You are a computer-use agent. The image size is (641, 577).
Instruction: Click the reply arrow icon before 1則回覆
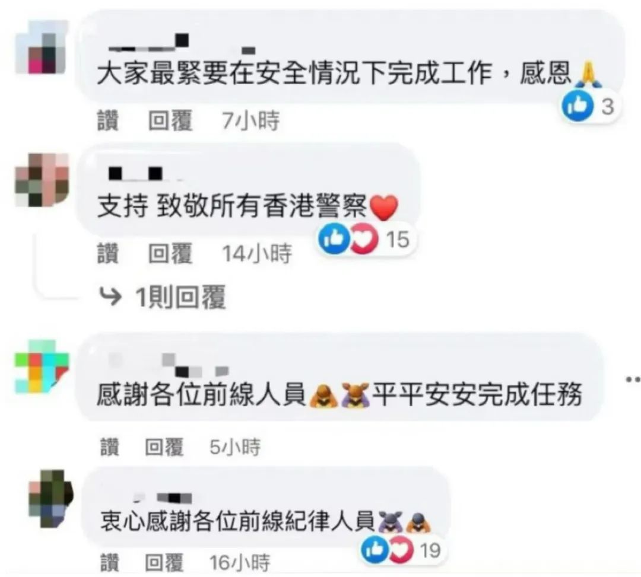point(110,297)
